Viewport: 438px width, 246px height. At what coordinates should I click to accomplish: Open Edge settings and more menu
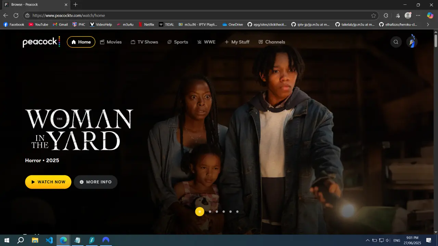pyautogui.click(x=418, y=15)
